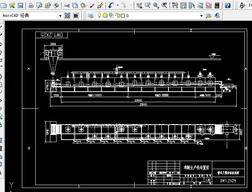
Task: Open the AutoCAD 经典 workspace dropdown
Action: pos(31,16)
